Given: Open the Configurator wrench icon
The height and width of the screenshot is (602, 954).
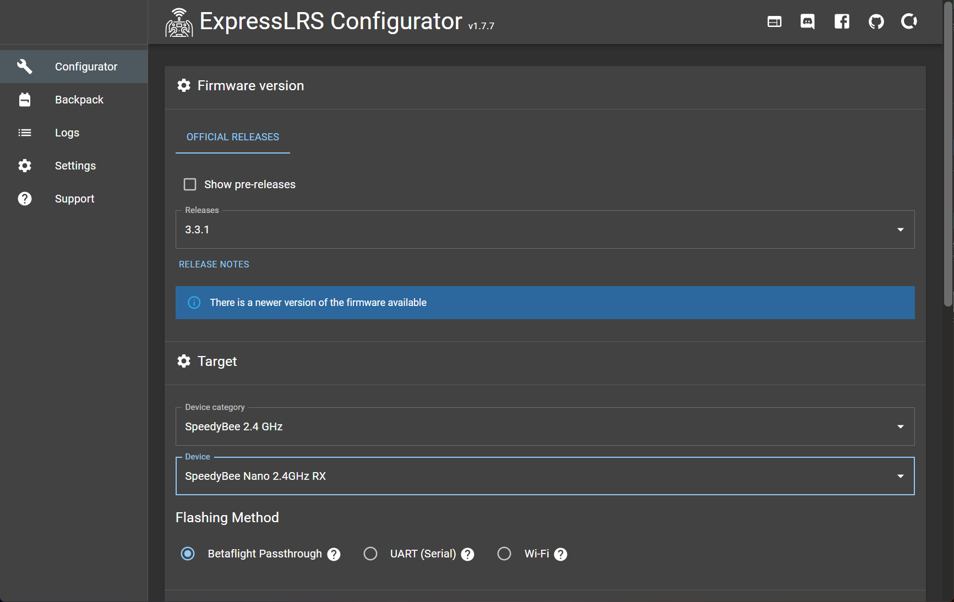Looking at the screenshot, I should pos(25,67).
